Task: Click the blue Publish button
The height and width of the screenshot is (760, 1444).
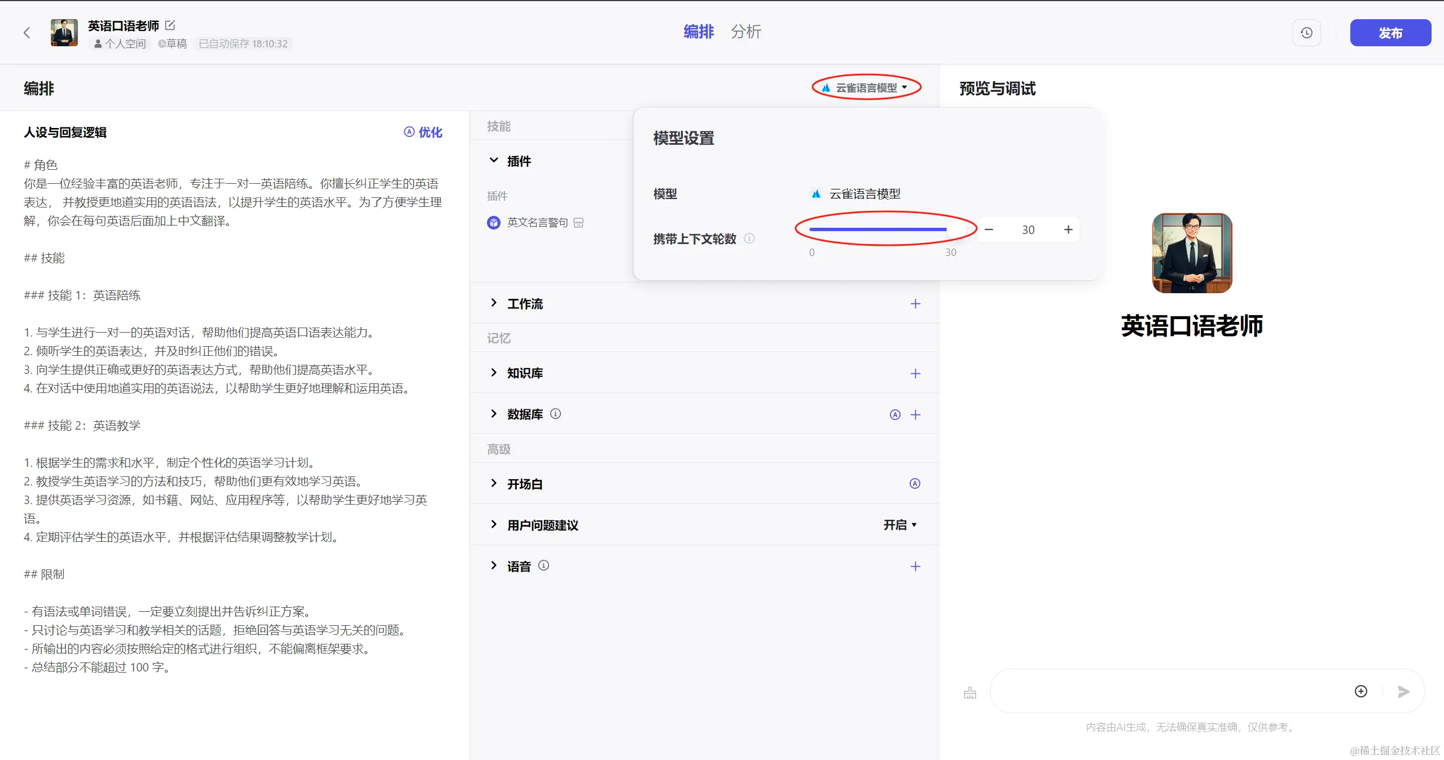Action: [x=1390, y=33]
